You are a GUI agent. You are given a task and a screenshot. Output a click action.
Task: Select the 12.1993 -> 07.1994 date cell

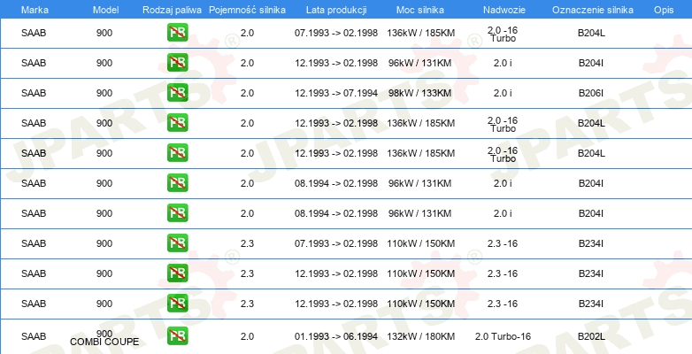pyautogui.click(x=336, y=93)
